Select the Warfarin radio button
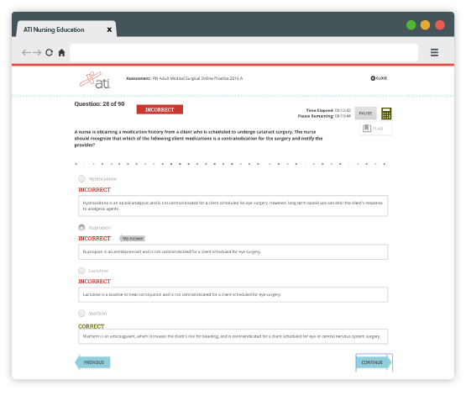This screenshot has width=466, height=396. (81, 314)
